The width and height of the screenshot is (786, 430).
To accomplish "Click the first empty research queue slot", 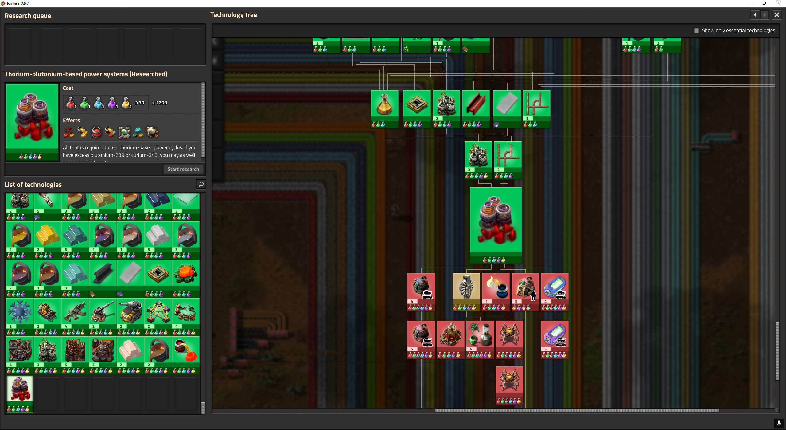I will (x=20, y=45).
